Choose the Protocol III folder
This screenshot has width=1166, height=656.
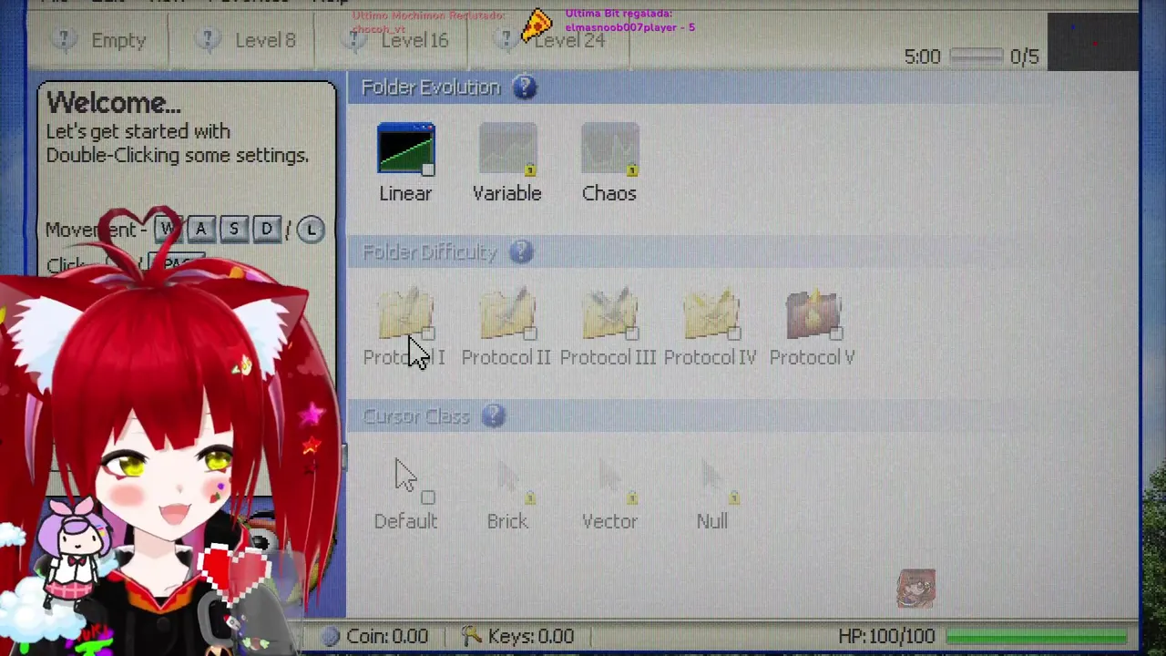coord(610,314)
